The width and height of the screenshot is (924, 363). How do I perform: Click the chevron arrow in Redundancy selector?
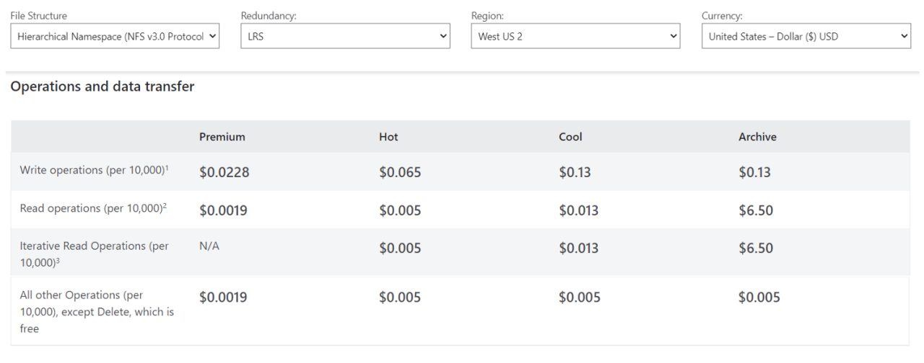[x=443, y=36]
